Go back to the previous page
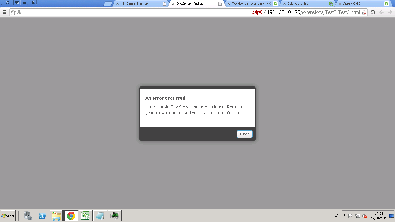 (x=382, y=12)
